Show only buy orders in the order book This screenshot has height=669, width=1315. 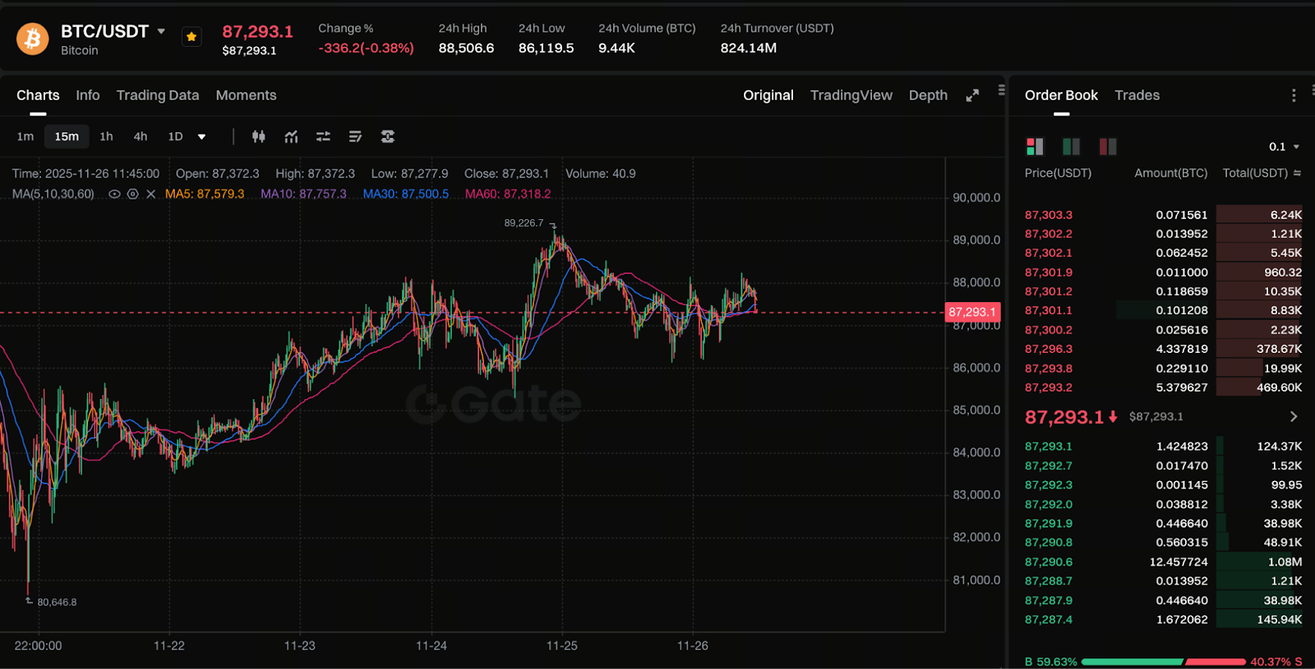[1071, 146]
